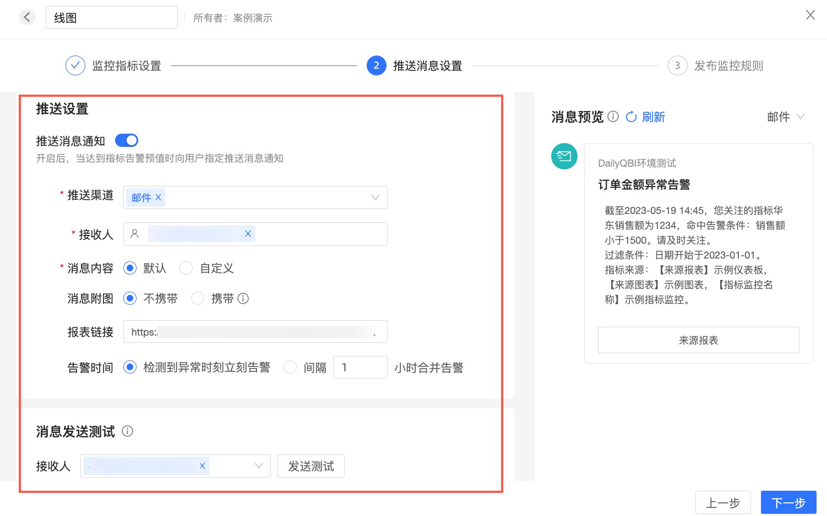The width and height of the screenshot is (827, 516).
Task: Click the green mail avatar icon
Action: tap(564, 156)
